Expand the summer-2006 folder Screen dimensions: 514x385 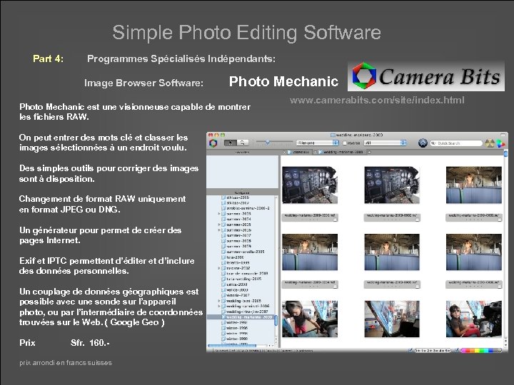coord(219,230)
